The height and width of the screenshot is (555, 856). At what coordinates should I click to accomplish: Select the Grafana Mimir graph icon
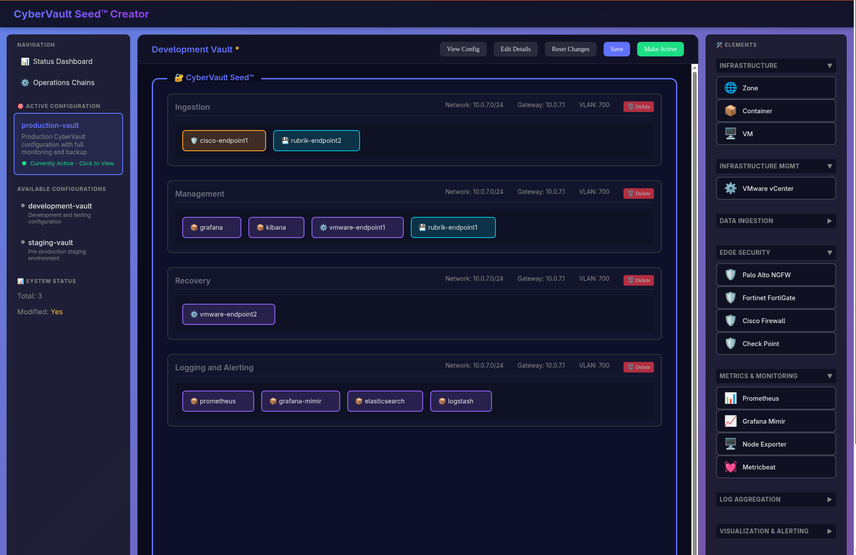point(731,421)
